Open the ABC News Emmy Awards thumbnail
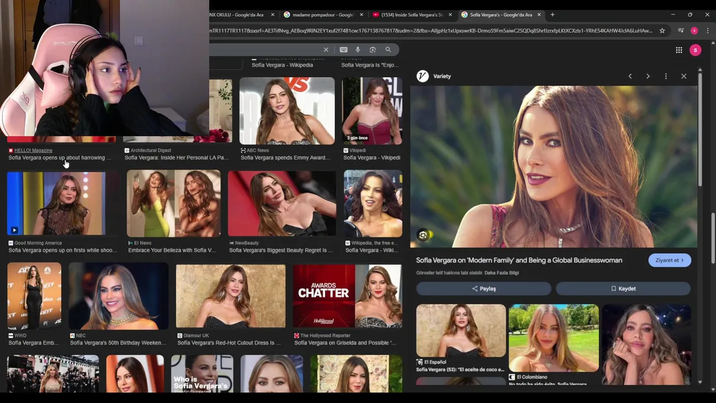The width and height of the screenshot is (716, 403). tap(287, 111)
